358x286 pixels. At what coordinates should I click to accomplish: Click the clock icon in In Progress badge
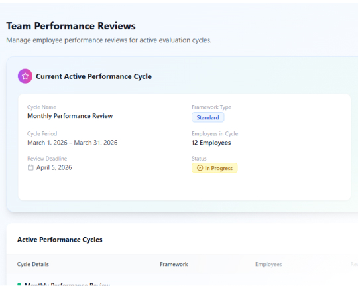click(200, 168)
